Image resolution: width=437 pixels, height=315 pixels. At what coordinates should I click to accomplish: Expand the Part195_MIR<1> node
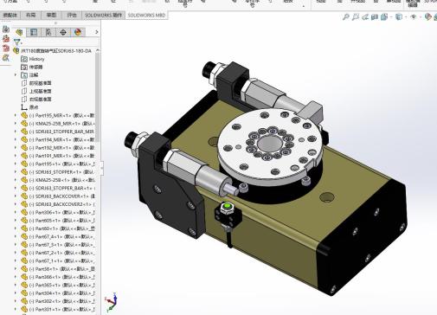pos(16,115)
